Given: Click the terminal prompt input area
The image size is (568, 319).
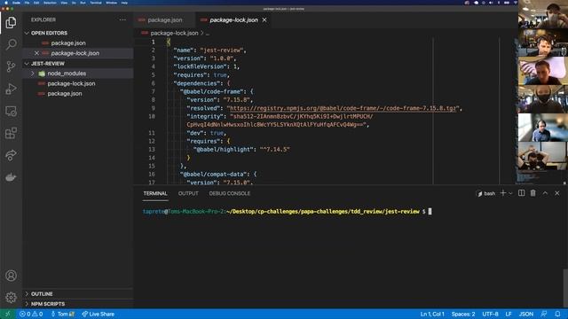Looking at the screenshot, I should click(430, 212).
